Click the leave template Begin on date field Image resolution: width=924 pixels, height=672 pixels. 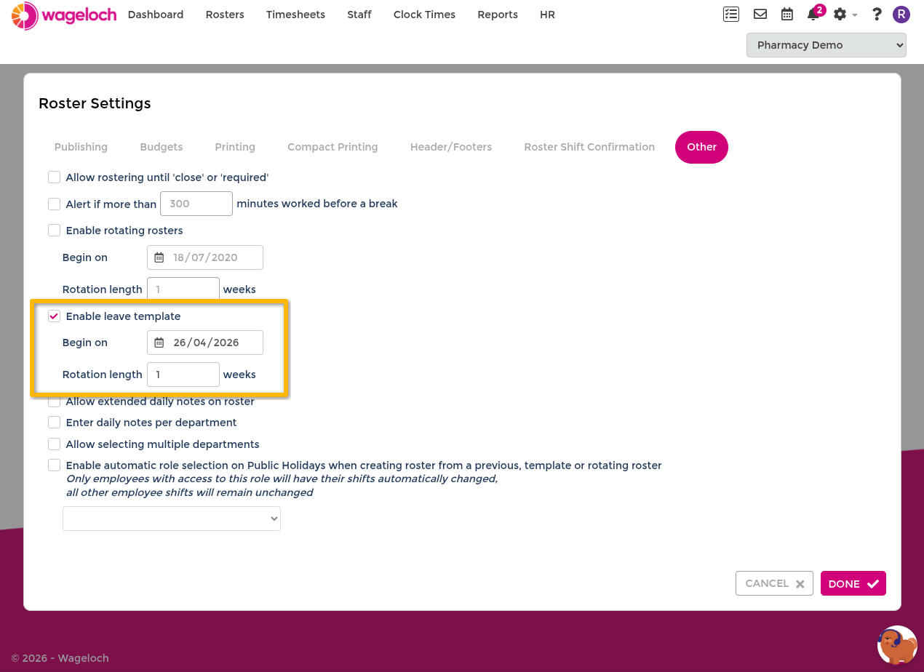205,343
